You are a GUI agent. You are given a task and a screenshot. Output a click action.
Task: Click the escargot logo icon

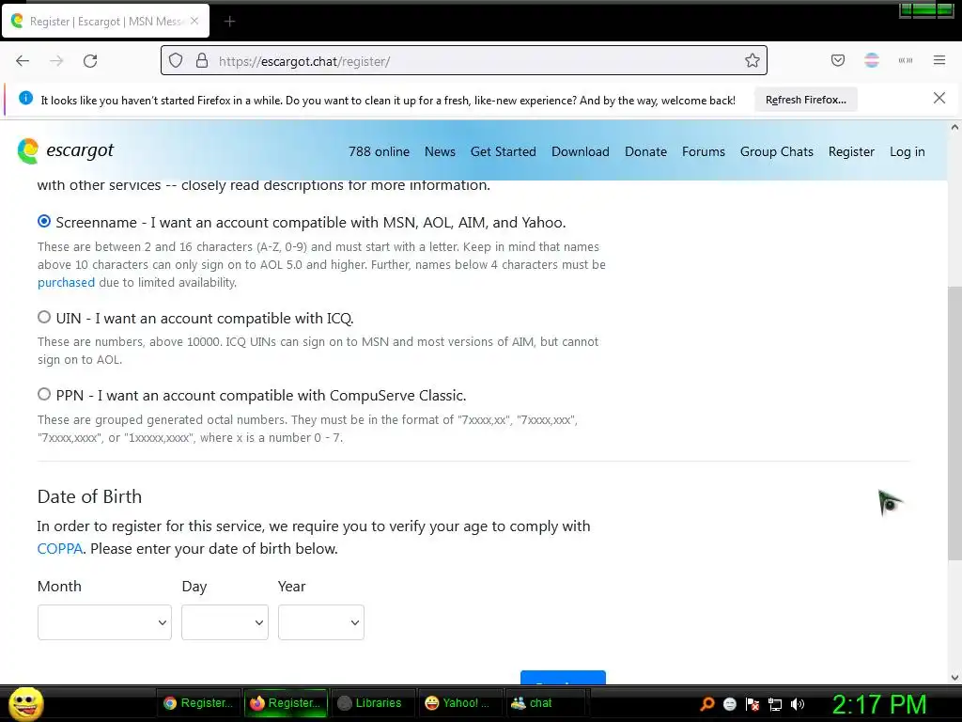point(27,151)
